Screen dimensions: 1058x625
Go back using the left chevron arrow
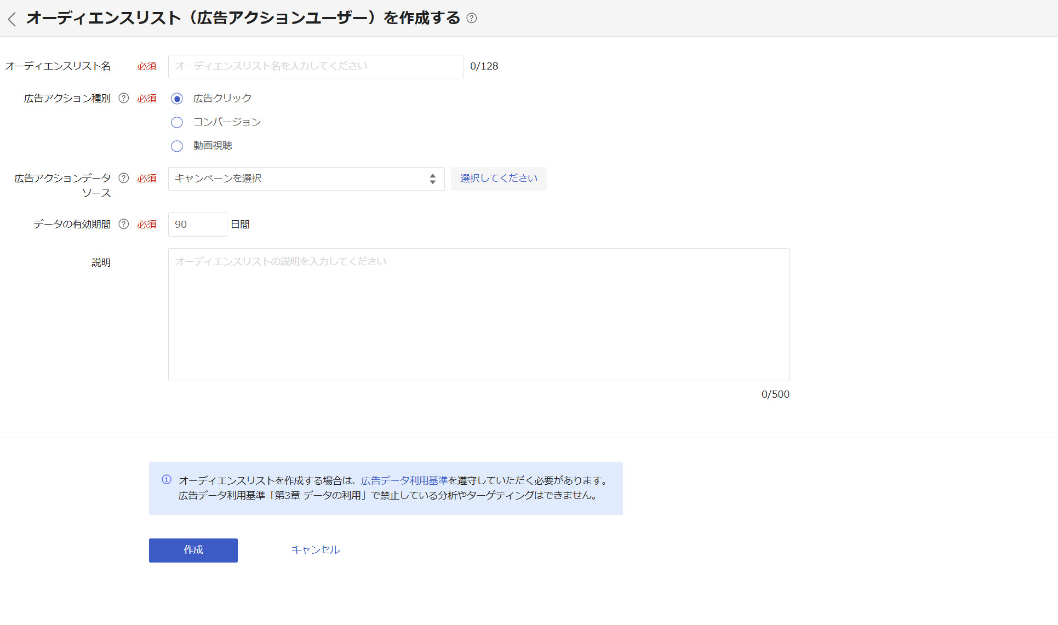(12, 19)
